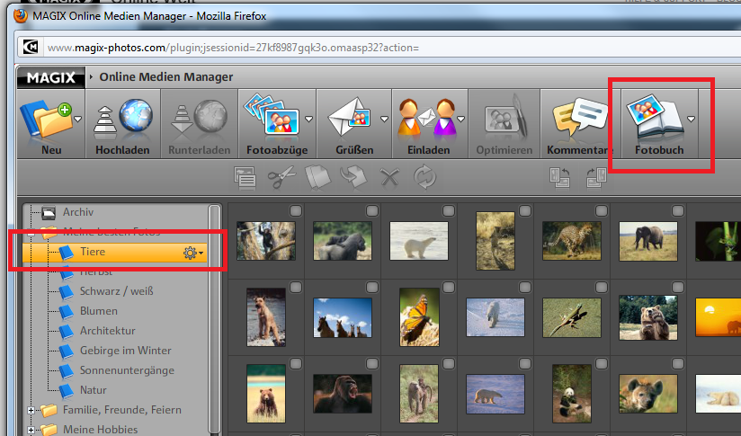This screenshot has height=436, width=741.
Task: Check the butterfly photo checkbox
Action: point(449,287)
